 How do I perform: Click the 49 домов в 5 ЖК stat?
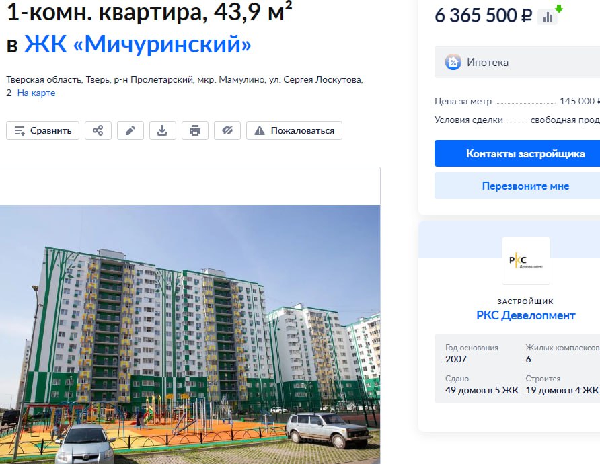(482, 390)
